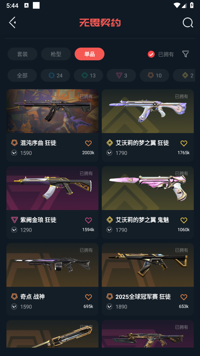The height and width of the screenshot is (356, 200).
Task: Tap heart icon on 奇点 战神
Action: tap(88, 297)
